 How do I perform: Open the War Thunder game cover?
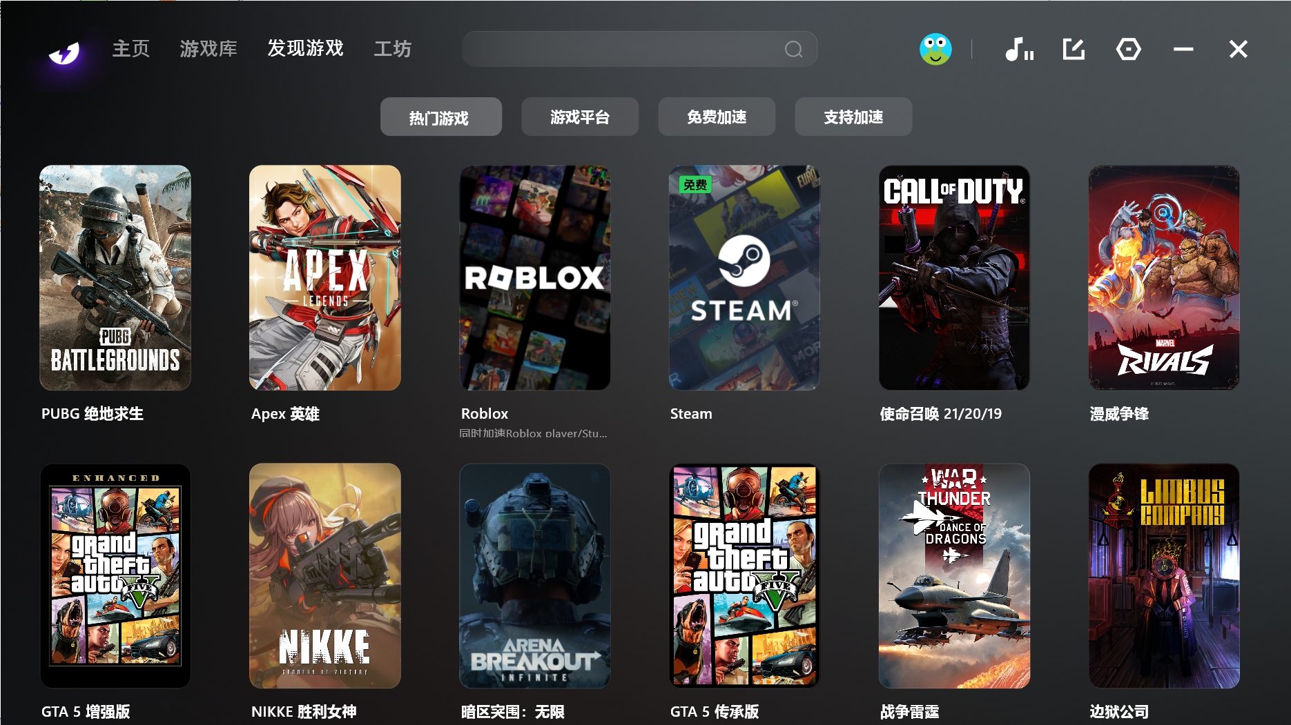pyautogui.click(x=954, y=575)
